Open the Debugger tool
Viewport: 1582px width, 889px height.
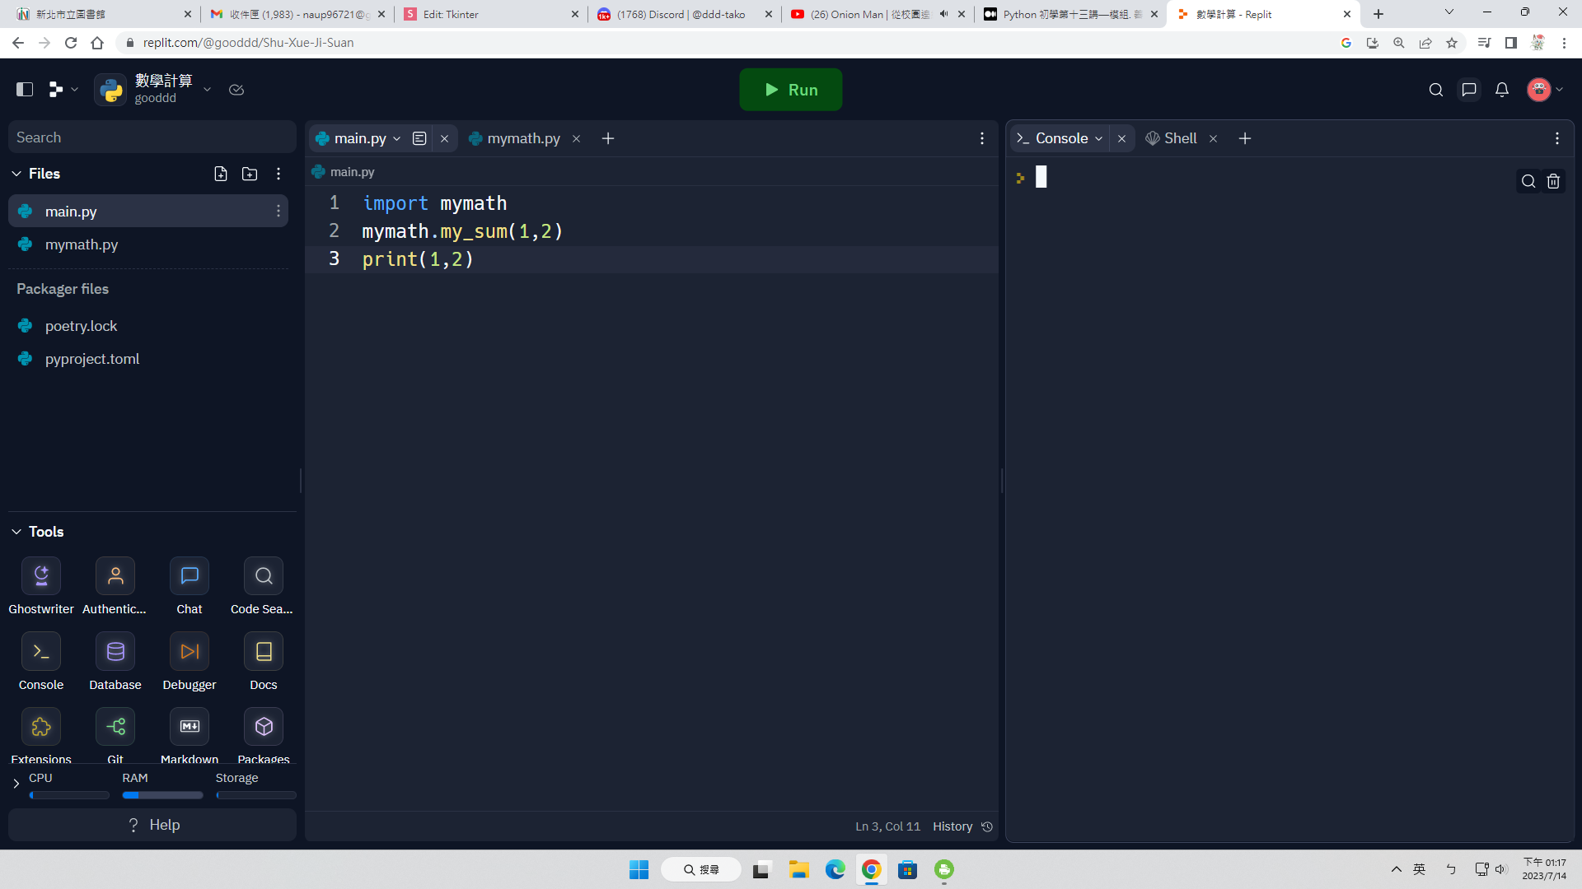190,652
